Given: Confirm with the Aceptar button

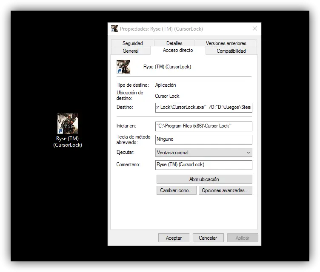Looking at the screenshot, I should 174,238.
